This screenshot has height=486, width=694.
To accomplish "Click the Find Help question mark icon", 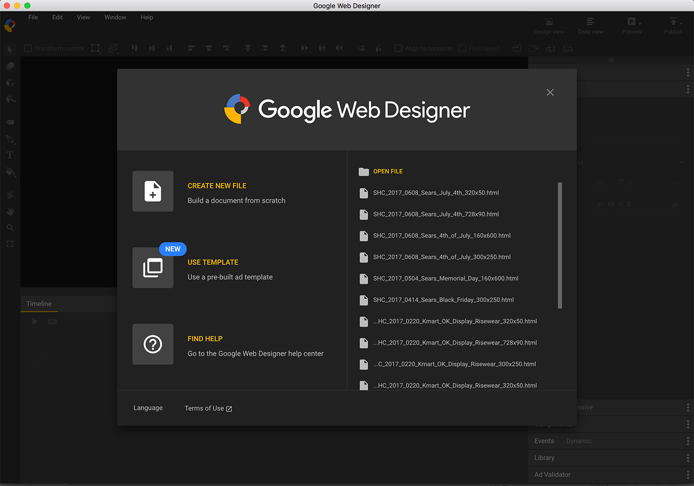I will [x=153, y=344].
